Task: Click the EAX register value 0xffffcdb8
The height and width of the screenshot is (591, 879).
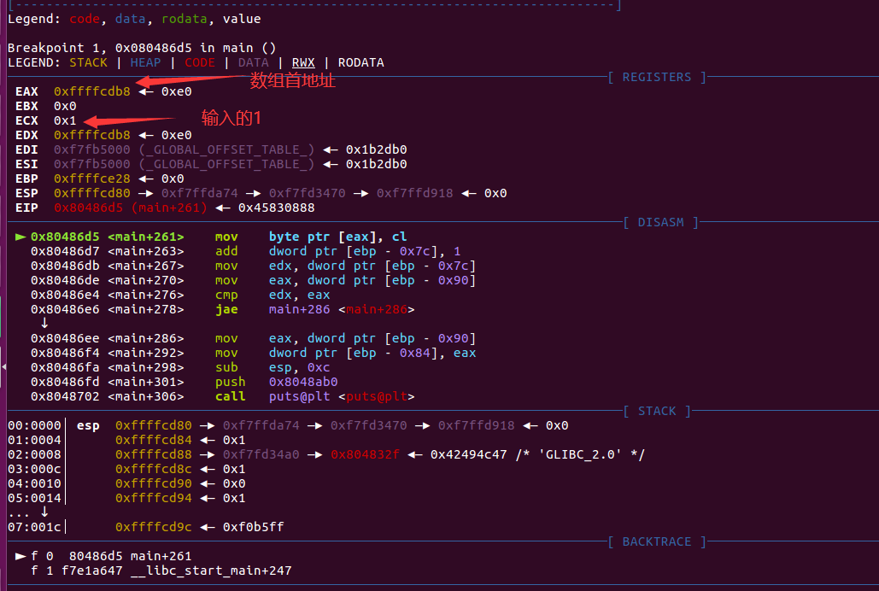Action: click(x=92, y=91)
